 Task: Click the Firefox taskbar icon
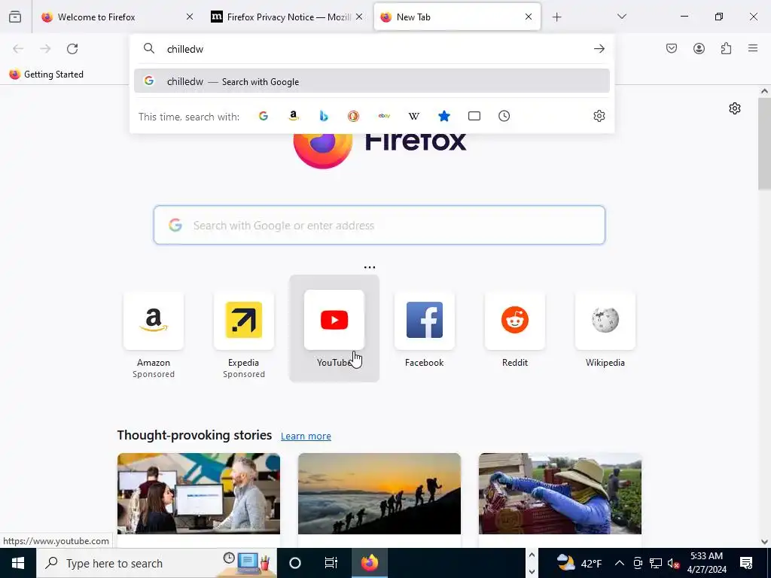tap(369, 563)
